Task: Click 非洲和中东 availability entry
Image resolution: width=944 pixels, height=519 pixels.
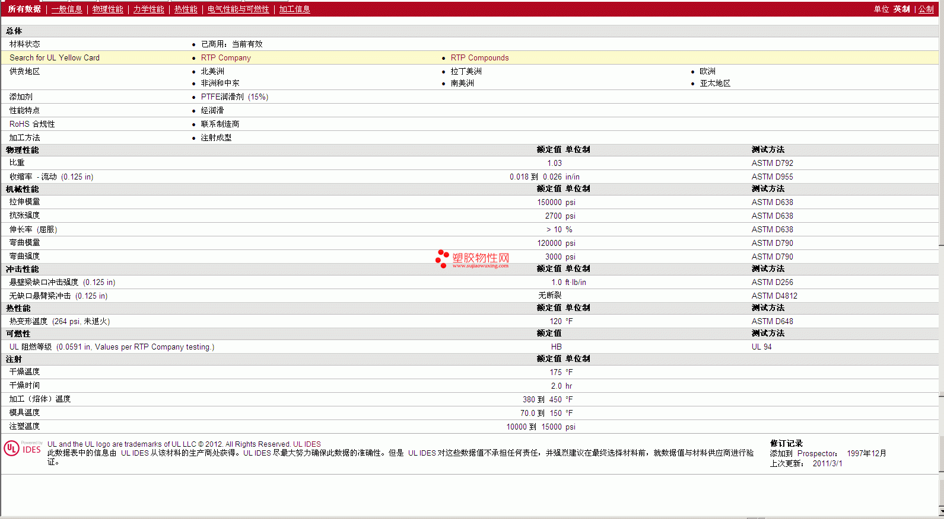Action: click(220, 84)
